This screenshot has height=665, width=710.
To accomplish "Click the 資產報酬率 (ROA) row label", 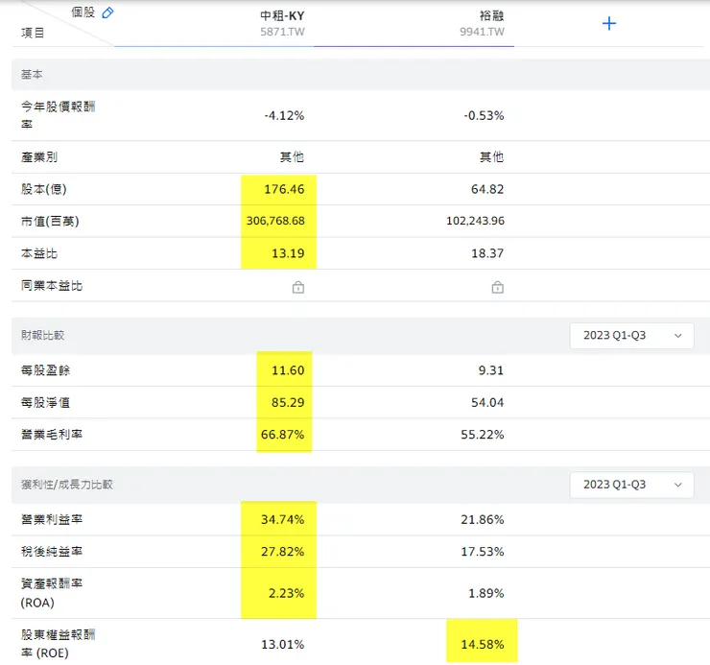I will pos(52,593).
